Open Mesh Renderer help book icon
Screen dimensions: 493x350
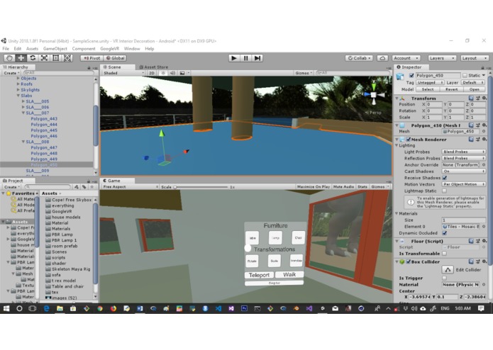(471, 139)
